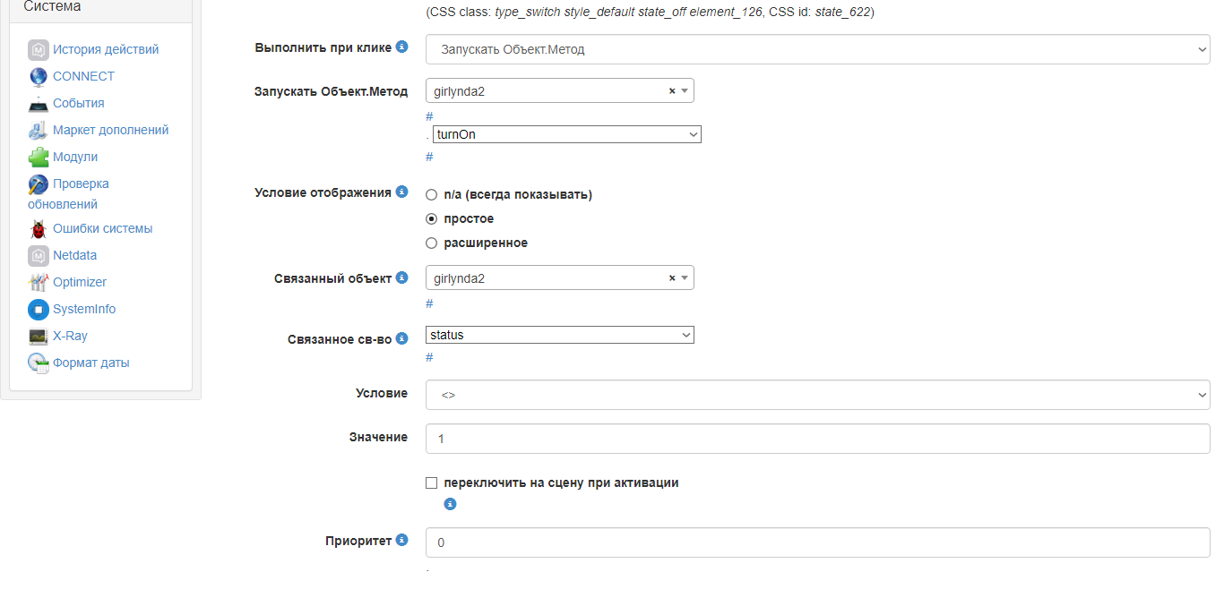
Task: Select the расширенное display condition radio
Action: click(432, 243)
